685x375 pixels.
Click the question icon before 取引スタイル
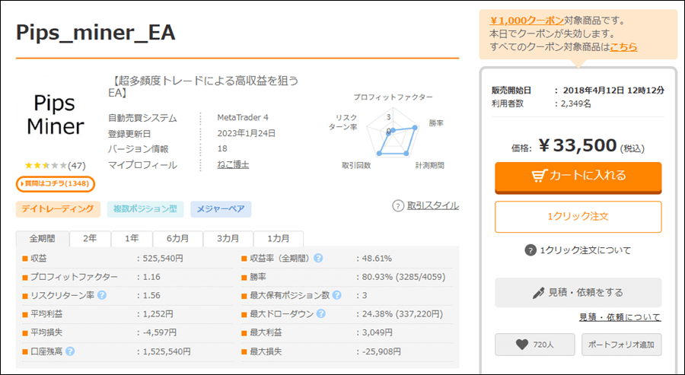coord(398,205)
